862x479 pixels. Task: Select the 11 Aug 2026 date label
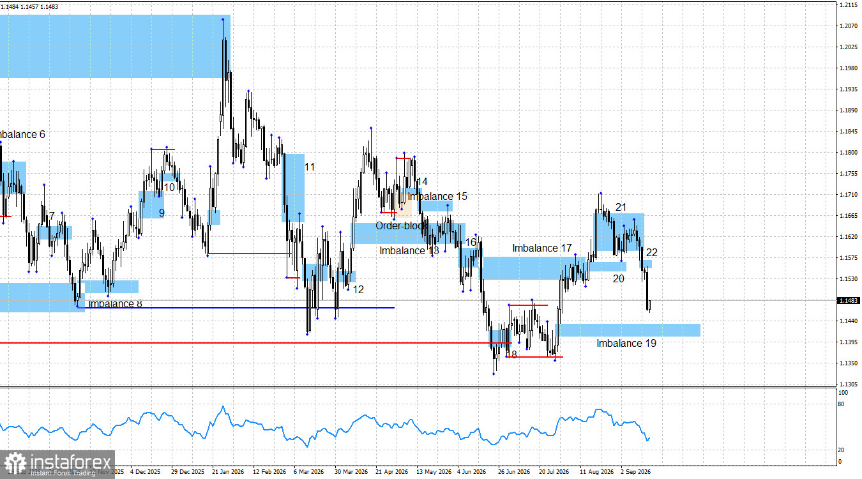(596, 473)
